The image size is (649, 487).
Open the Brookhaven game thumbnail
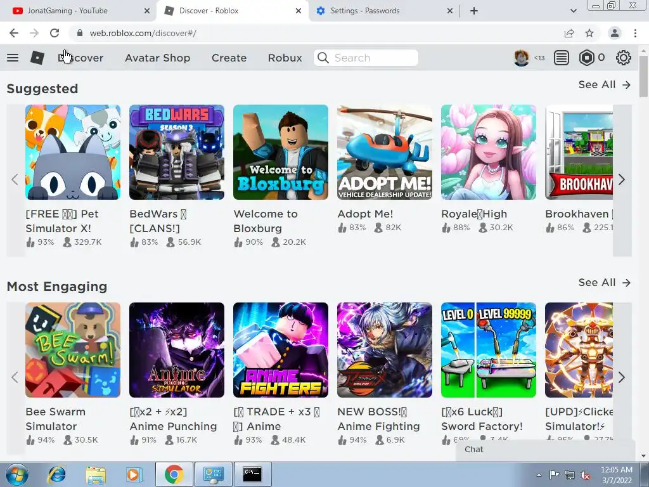pyautogui.click(x=579, y=152)
